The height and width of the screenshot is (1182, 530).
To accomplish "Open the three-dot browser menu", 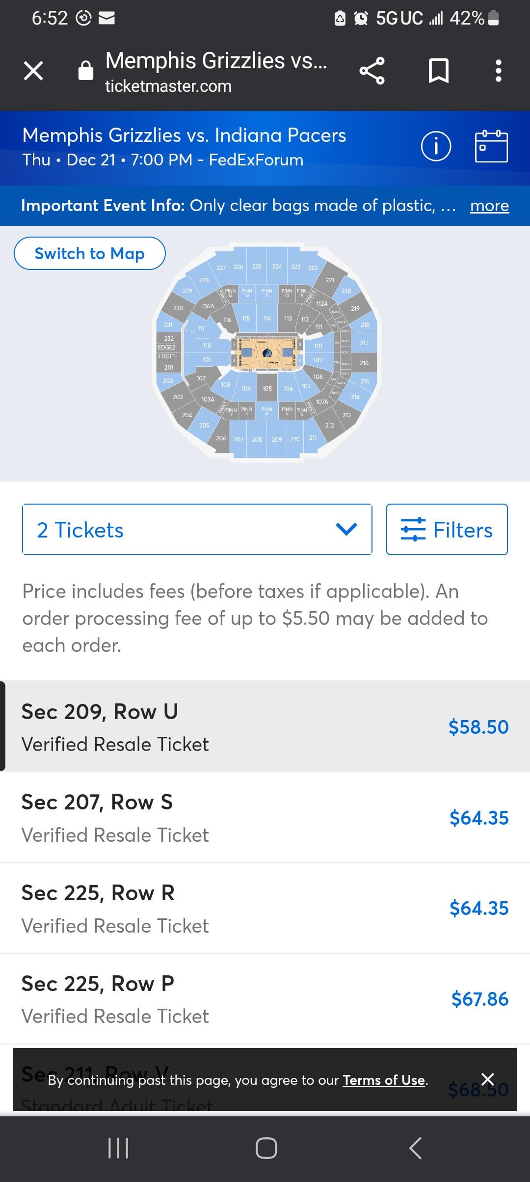I will point(498,71).
